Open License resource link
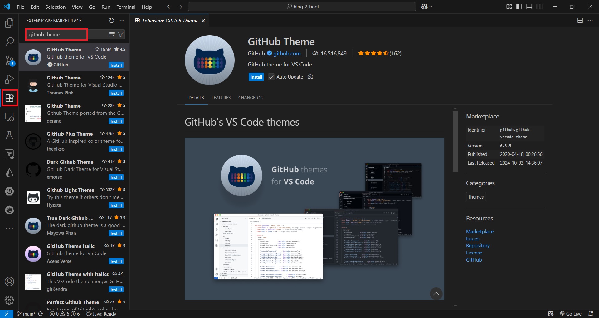 (474, 253)
